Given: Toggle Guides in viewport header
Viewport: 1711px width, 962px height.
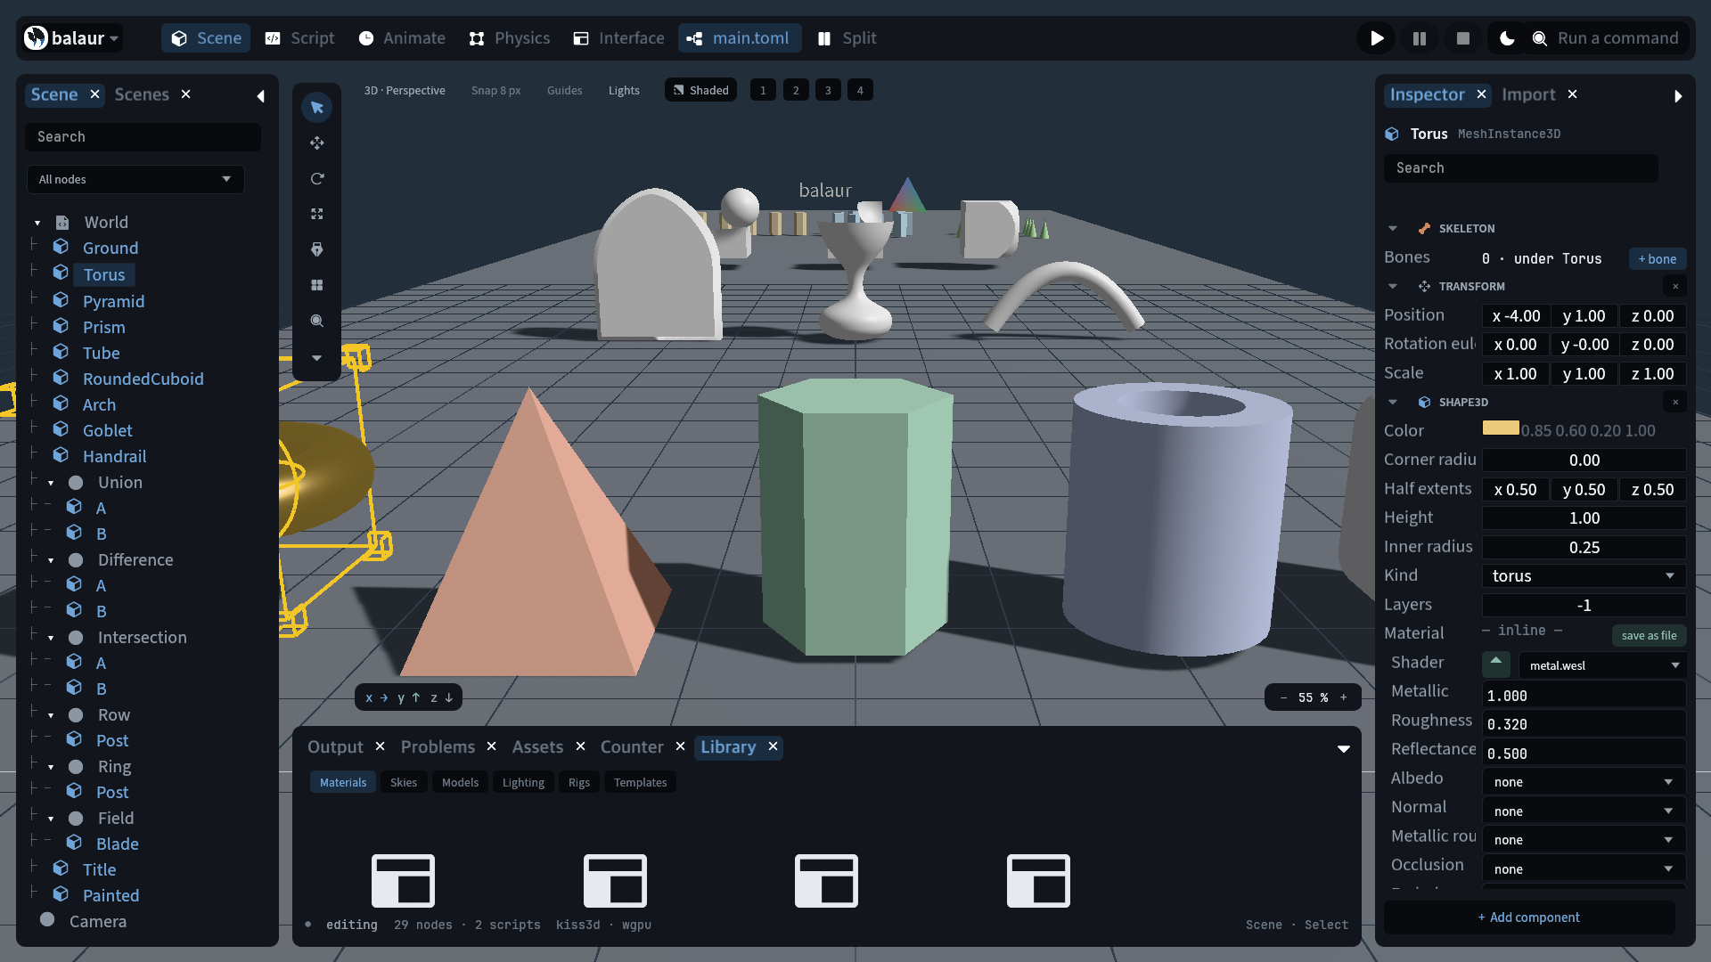Looking at the screenshot, I should click(564, 90).
